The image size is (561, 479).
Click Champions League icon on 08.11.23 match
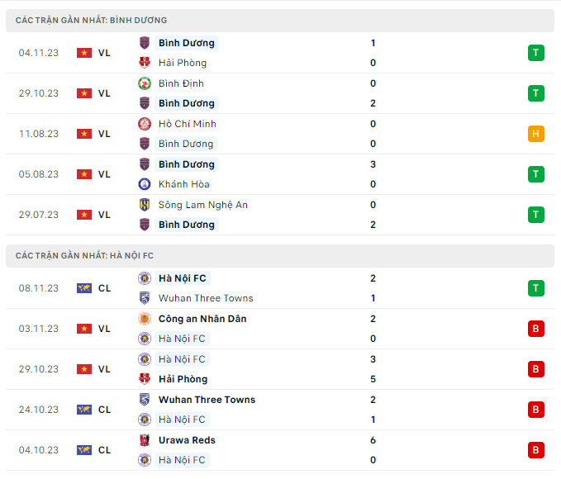tap(83, 288)
